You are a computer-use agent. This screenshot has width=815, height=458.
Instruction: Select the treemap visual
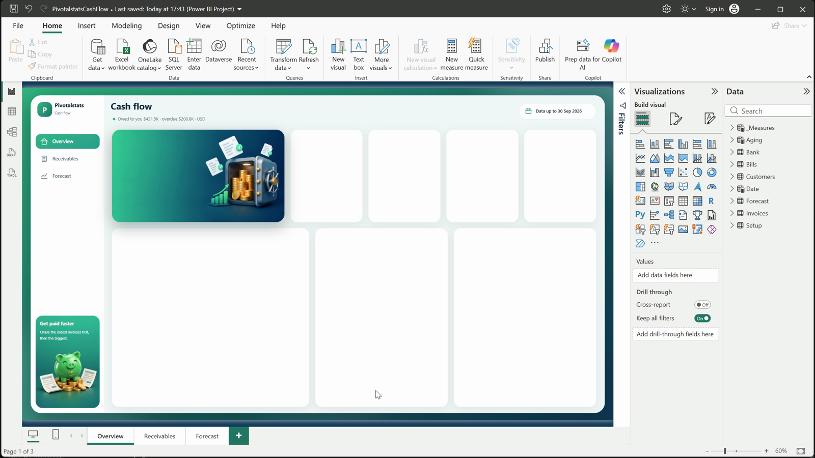pos(640,187)
